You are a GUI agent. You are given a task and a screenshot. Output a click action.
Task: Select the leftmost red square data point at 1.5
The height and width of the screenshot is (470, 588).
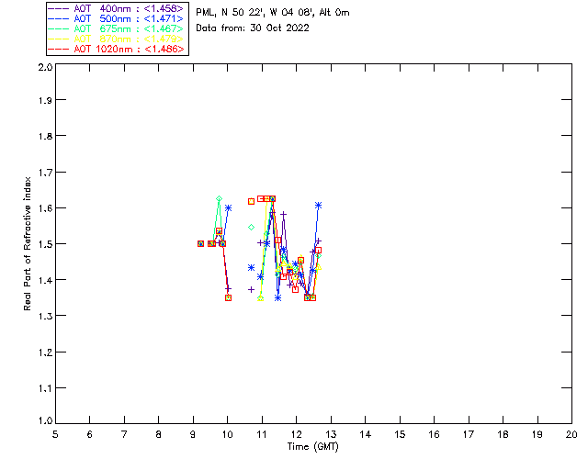click(201, 243)
